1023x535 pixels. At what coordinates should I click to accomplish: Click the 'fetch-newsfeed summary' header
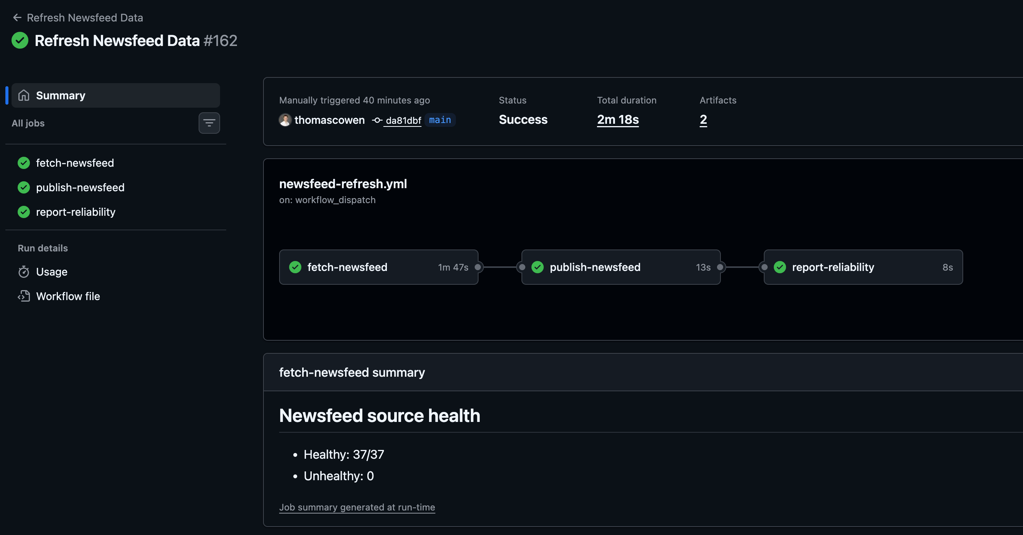[x=352, y=372]
